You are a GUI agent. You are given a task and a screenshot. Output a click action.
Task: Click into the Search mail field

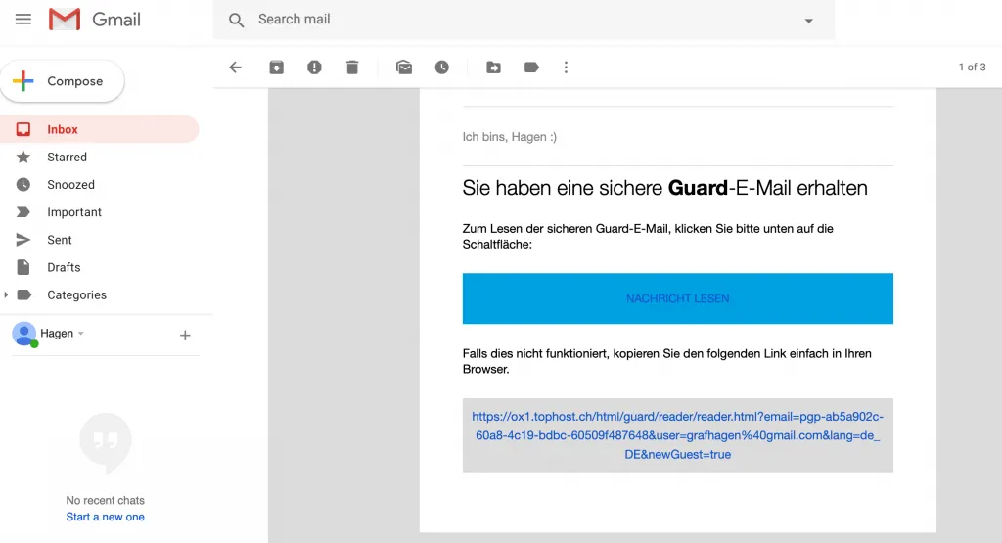pos(524,20)
